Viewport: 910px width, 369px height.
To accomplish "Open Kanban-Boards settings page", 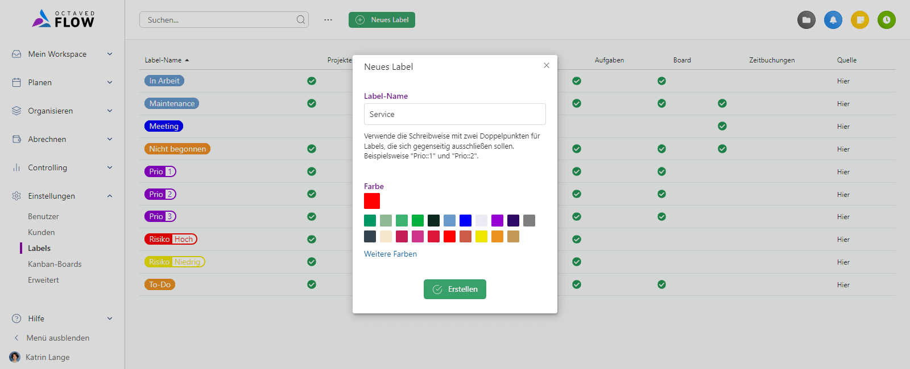I will coord(55,264).
